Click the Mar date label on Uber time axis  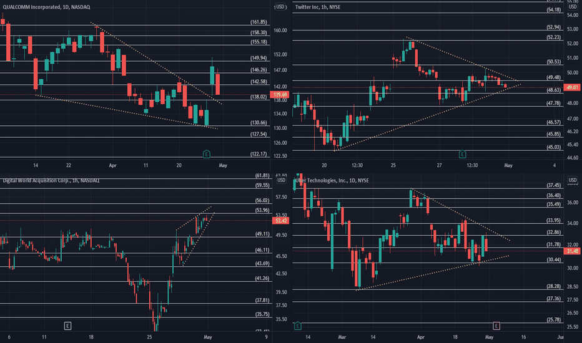coord(342,337)
